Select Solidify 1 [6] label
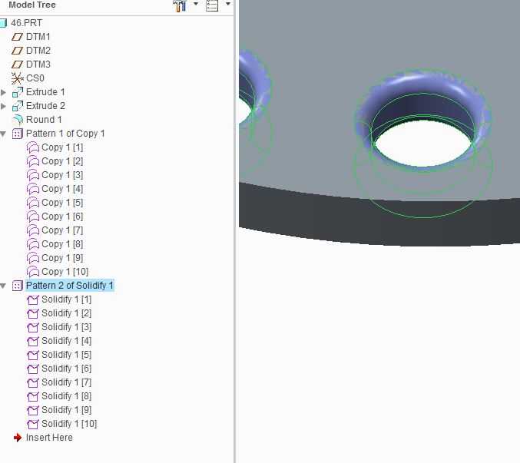Screen dimensions: 520x463 66,369
